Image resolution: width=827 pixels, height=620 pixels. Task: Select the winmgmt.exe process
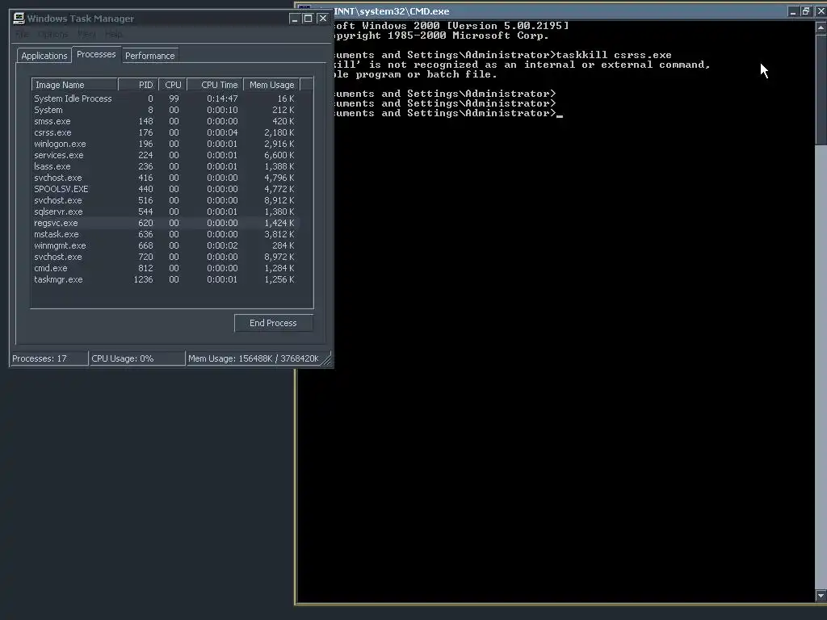(x=166, y=246)
